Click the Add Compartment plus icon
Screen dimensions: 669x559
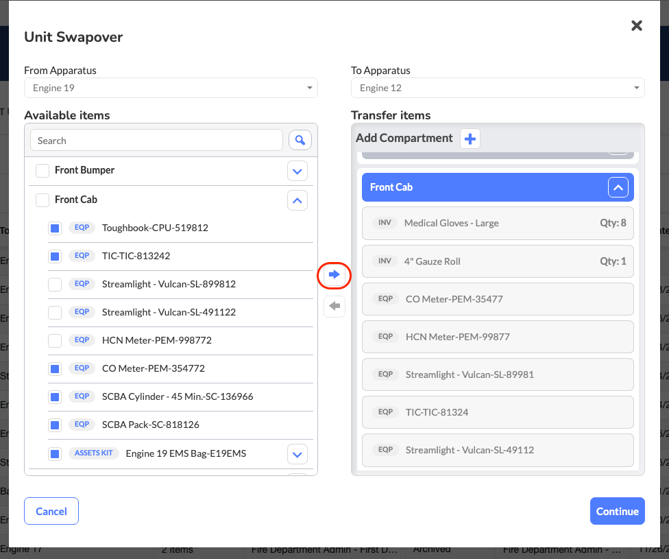pyautogui.click(x=470, y=139)
